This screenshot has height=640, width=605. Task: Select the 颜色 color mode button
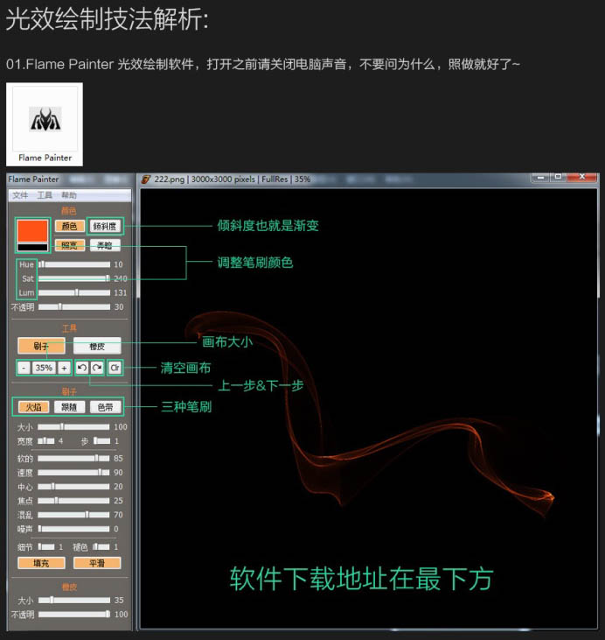point(69,226)
